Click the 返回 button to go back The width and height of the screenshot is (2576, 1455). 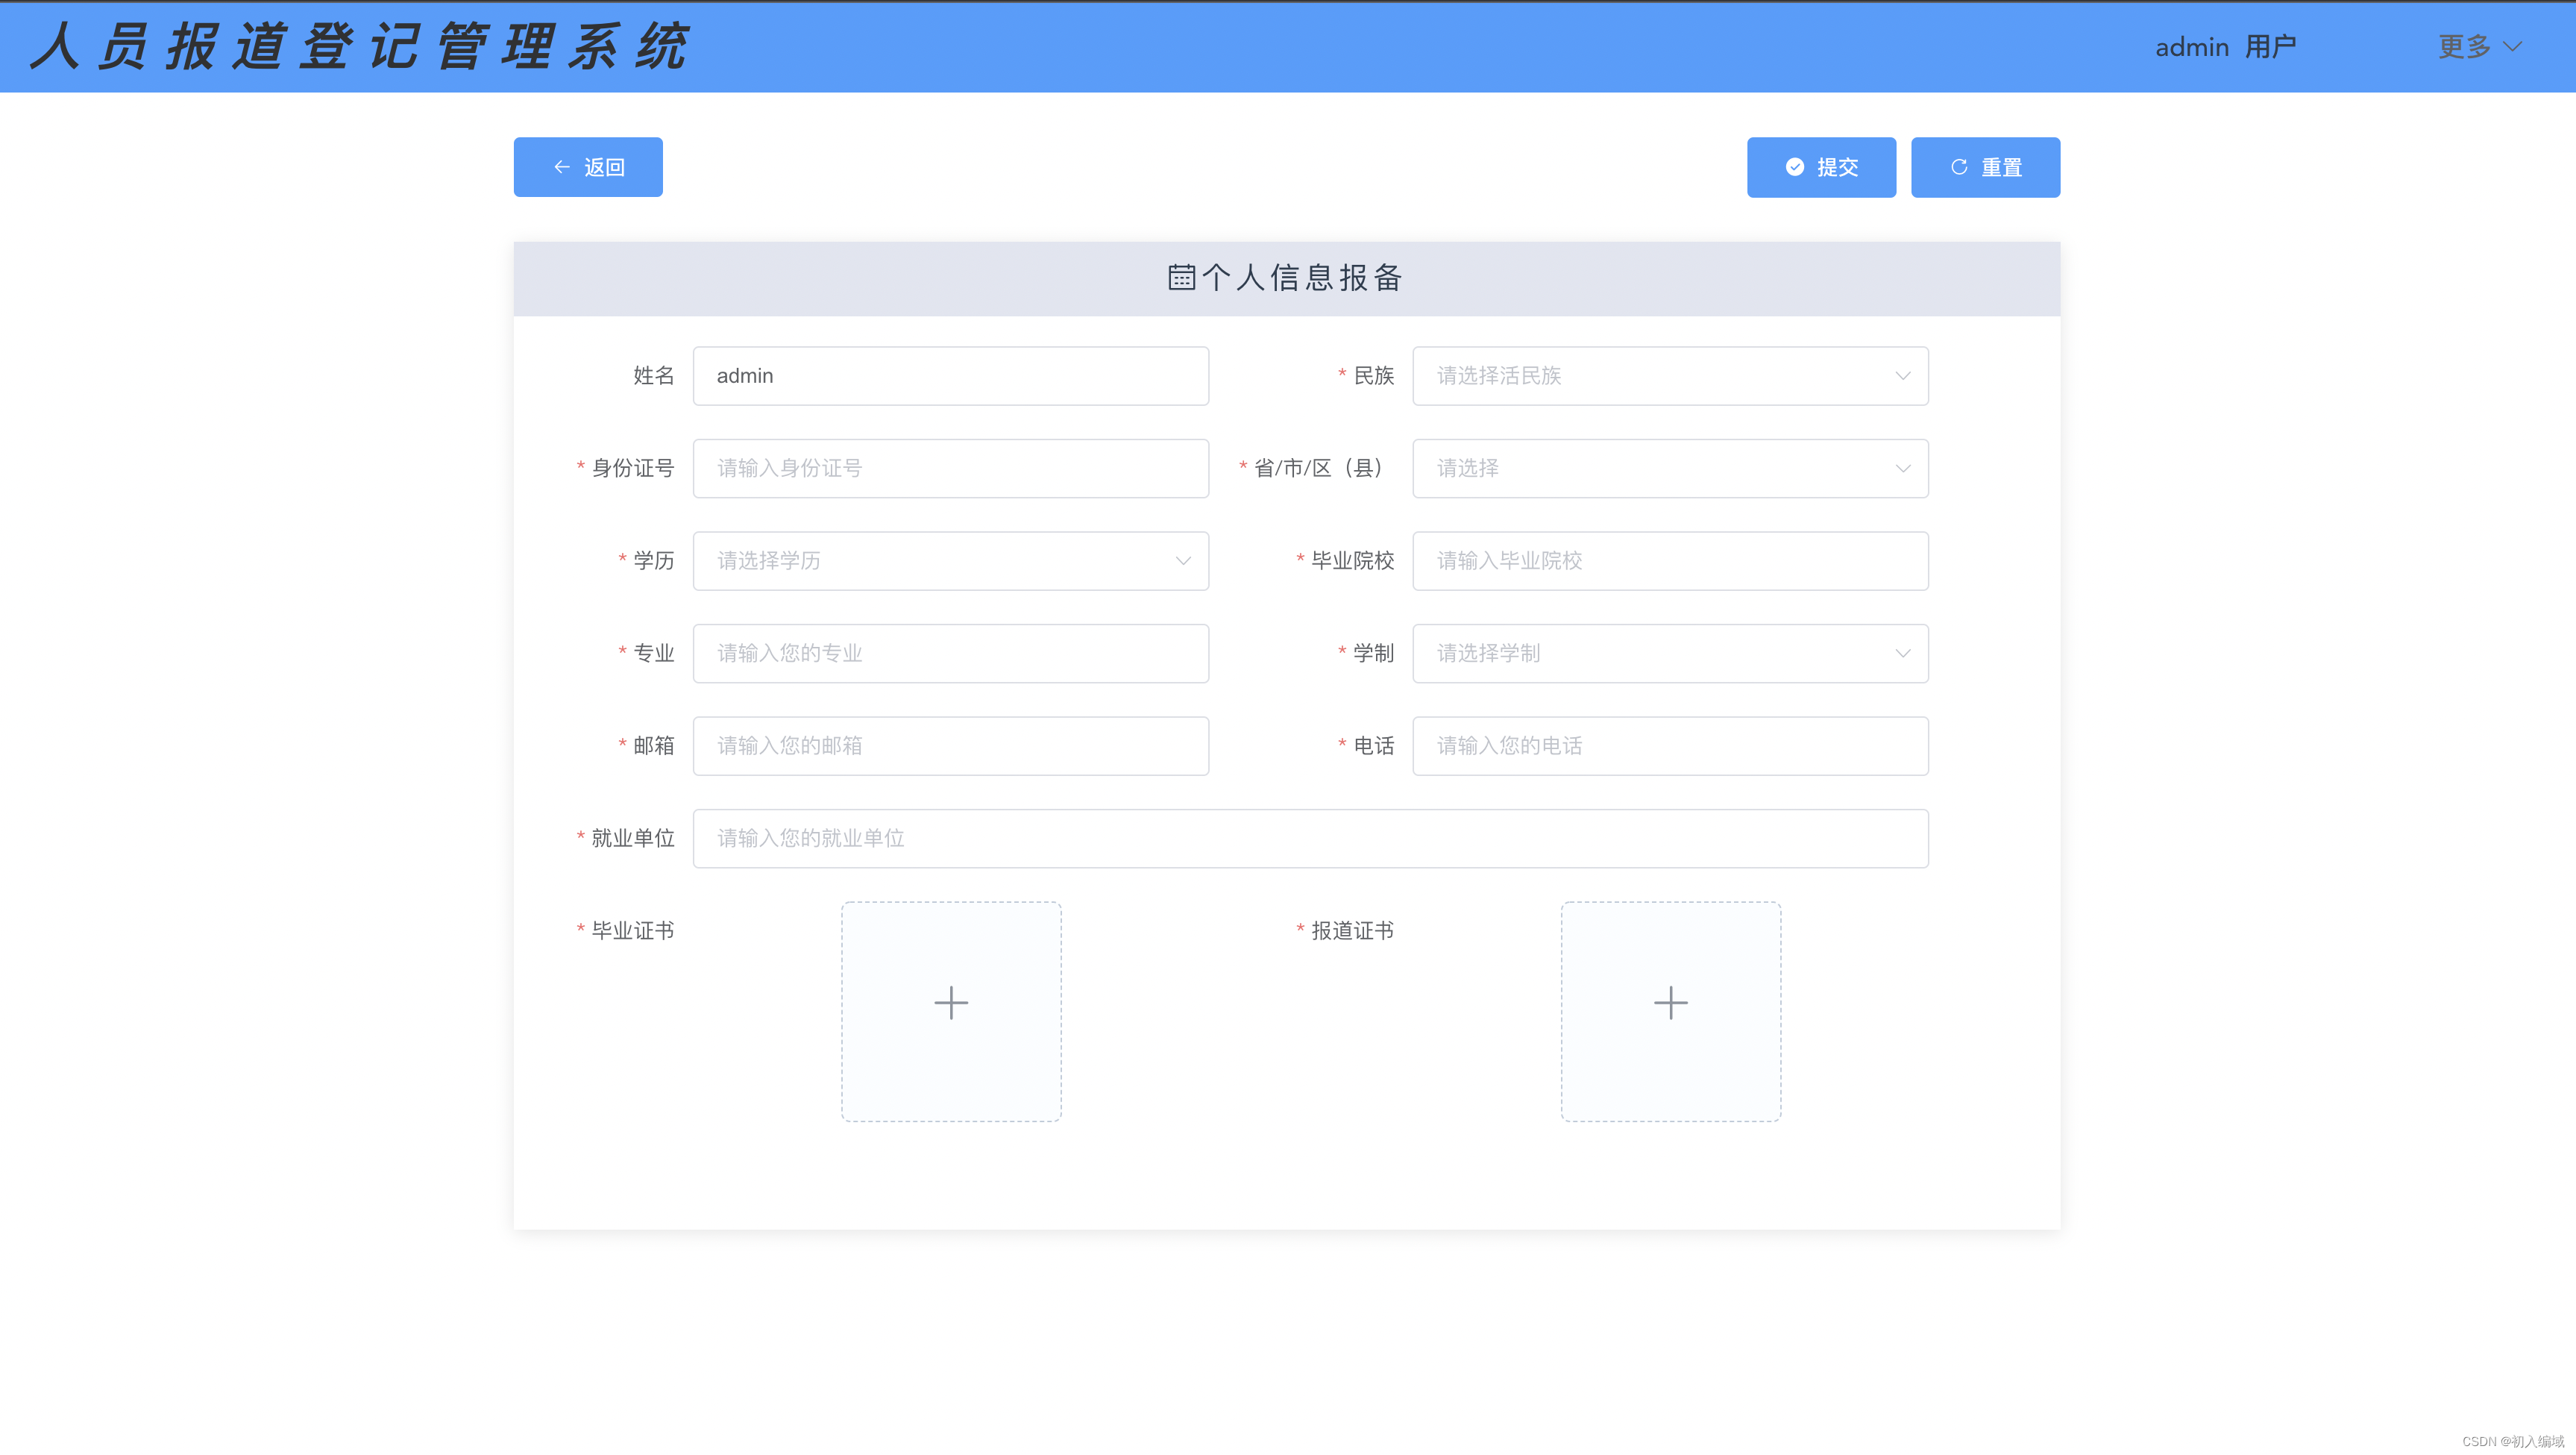pyautogui.click(x=588, y=166)
